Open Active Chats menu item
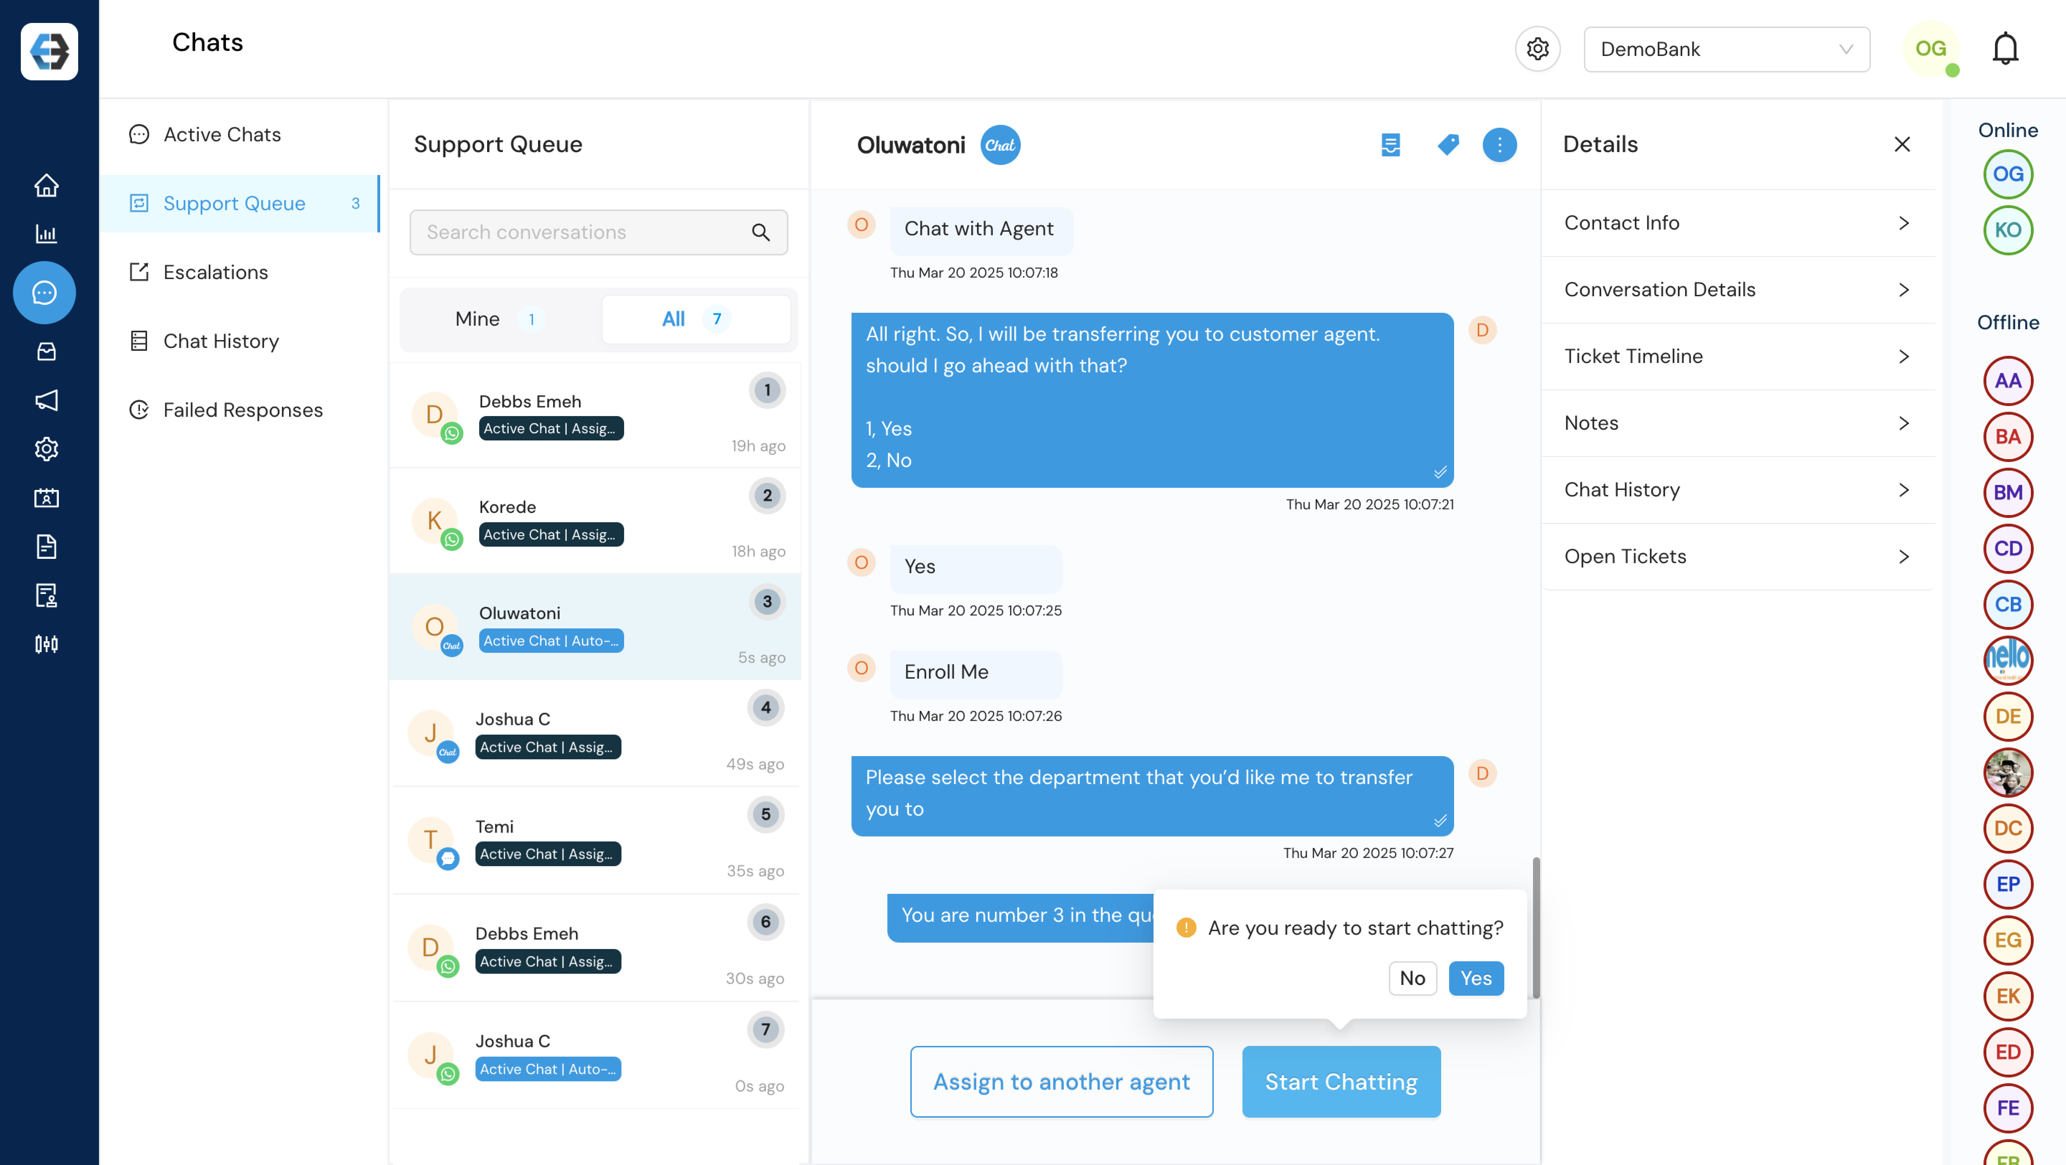Screen dimensions: 2066x1165 tap(240, 135)
